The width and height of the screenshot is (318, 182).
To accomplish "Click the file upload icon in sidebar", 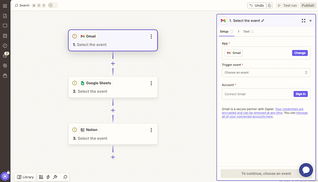I will [x=5, y=16].
